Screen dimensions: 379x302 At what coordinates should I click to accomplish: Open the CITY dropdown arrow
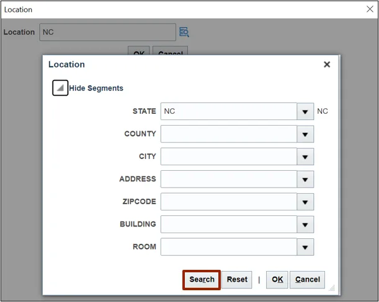[x=305, y=157]
